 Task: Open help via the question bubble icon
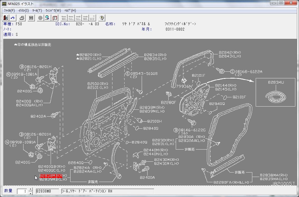pyautogui.click(x=102, y=18)
